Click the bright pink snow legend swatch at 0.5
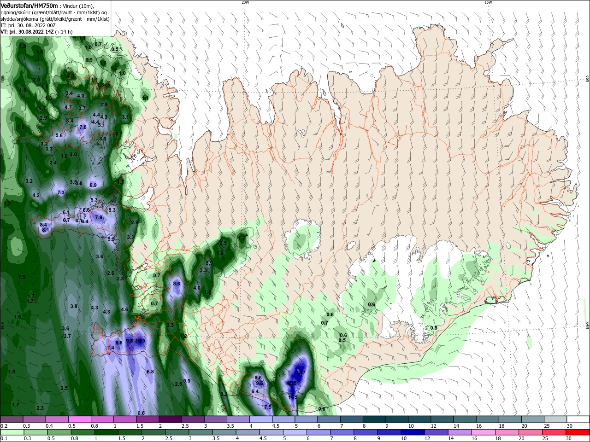The width and height of the screenshot is (590, 442). pos(79,419)
